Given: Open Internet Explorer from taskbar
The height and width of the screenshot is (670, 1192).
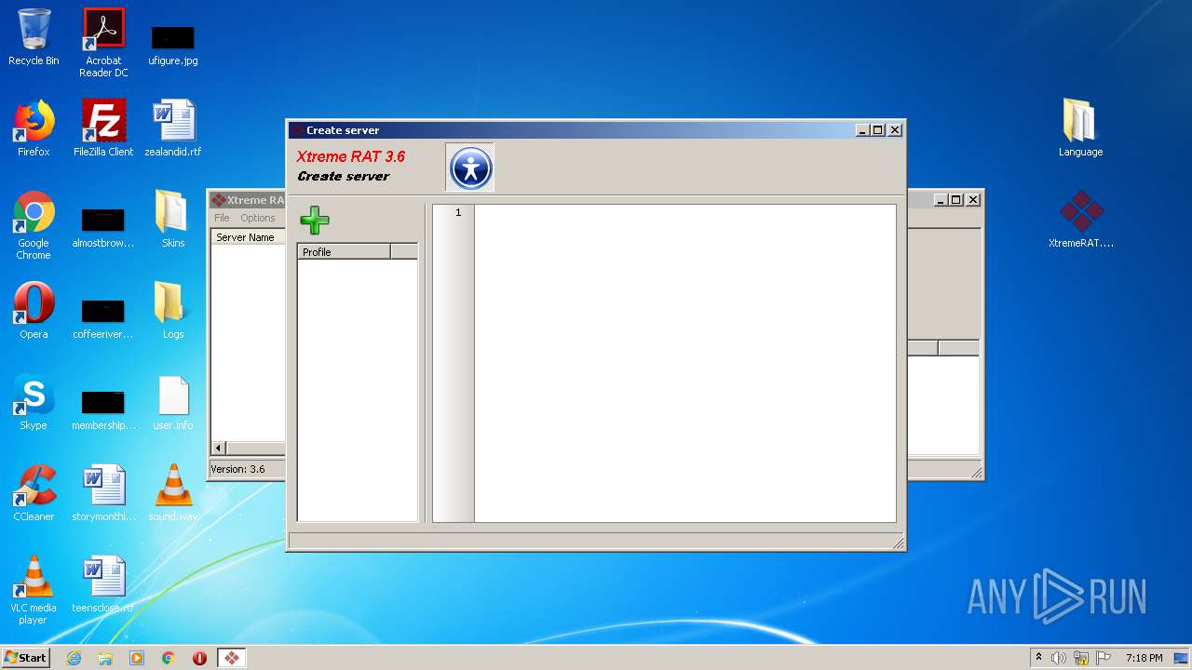Looking at the screenshot, I should [x=74, y=658].
